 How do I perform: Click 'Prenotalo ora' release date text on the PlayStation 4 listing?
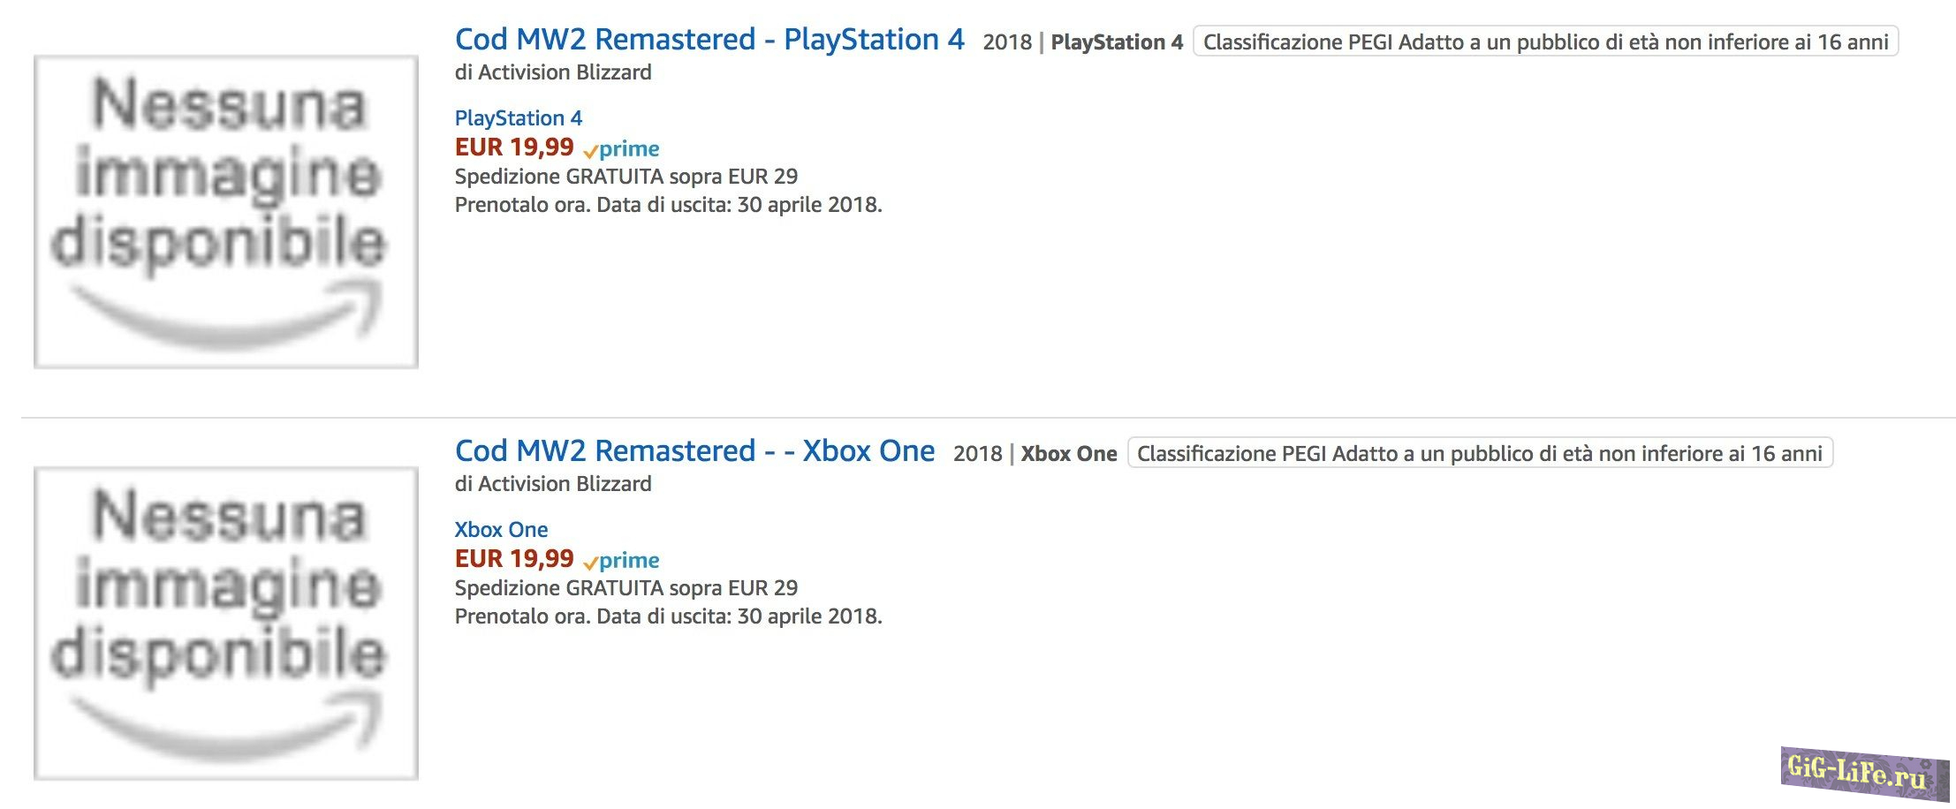pyautogui.click(x=668, y=205)
